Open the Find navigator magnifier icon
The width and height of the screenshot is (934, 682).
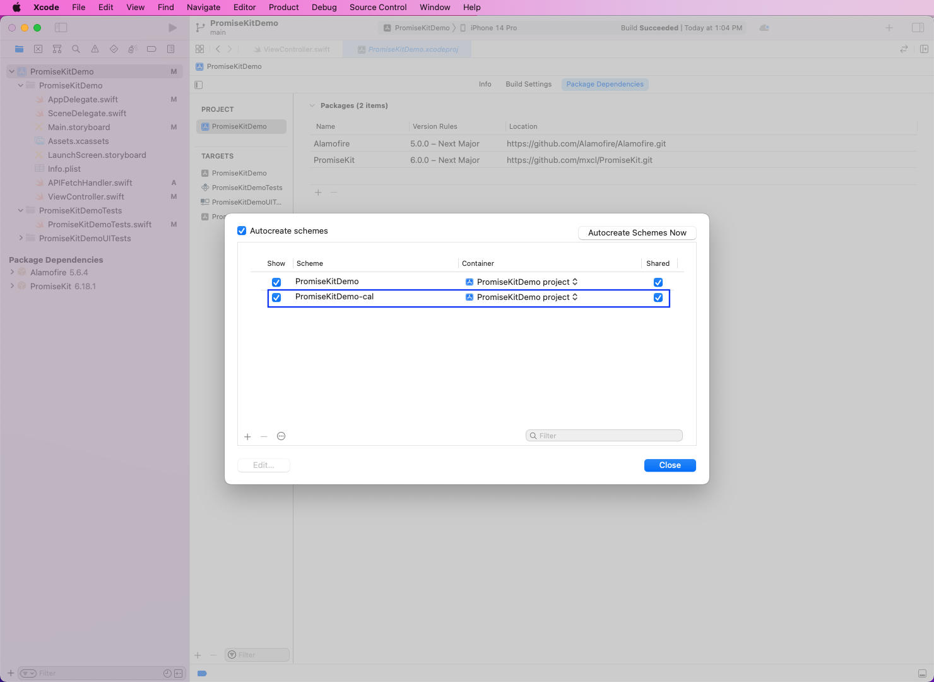76,49
